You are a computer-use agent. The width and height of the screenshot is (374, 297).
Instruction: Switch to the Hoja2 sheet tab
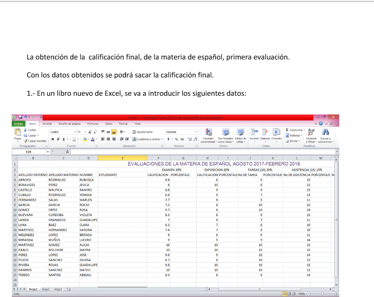point(45,289)
